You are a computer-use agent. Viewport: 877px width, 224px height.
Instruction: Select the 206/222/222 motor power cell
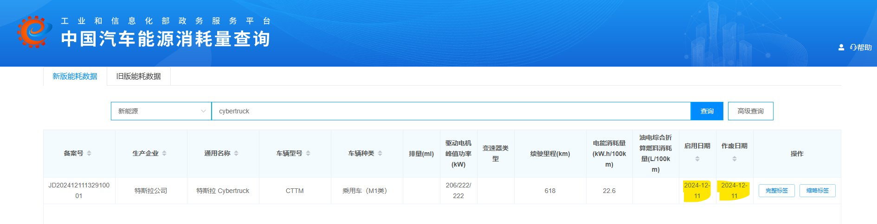click(458, 191)
